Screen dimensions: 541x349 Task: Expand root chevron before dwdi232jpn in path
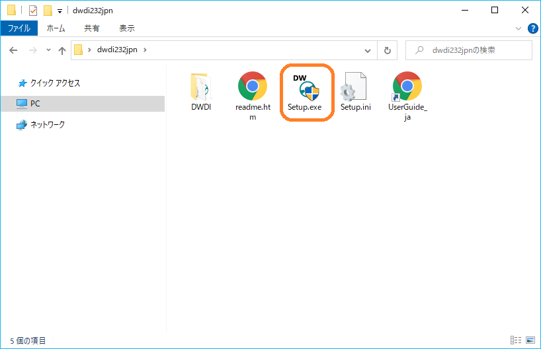pos(89,50)
